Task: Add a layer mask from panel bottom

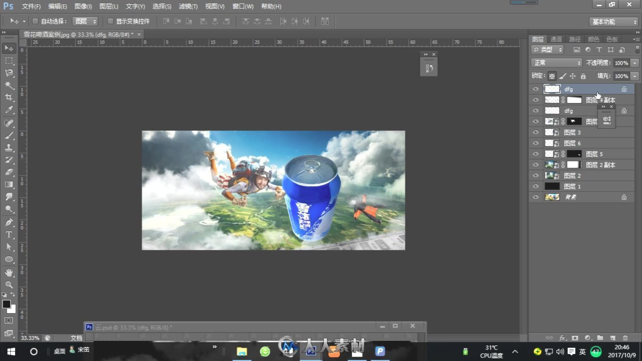Action: [x=575, y=337]
